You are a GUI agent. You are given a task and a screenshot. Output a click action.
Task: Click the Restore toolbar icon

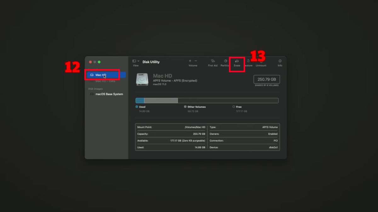pyautogui.click(x=248, y=61)
